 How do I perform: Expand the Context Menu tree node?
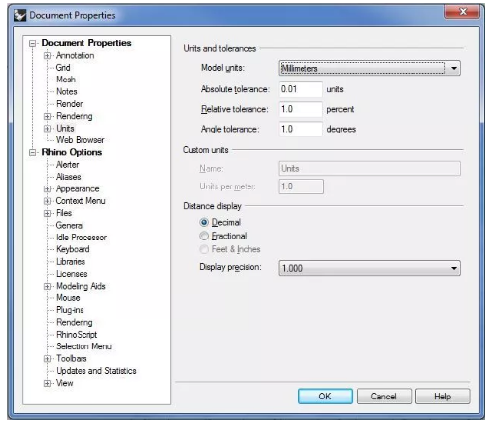tap(47, 201)
